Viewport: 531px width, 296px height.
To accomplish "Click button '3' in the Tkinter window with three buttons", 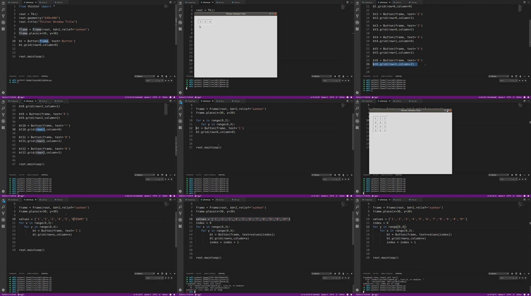I will (x=210, y=22).
